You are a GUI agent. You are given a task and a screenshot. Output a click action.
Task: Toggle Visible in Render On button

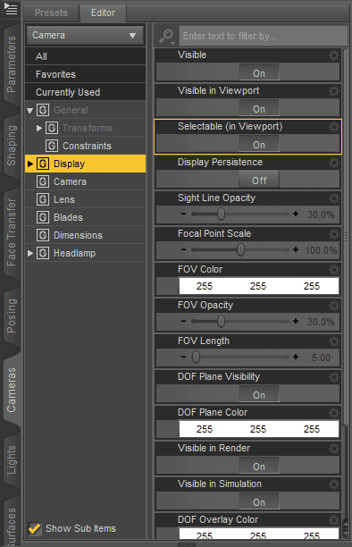259,466
